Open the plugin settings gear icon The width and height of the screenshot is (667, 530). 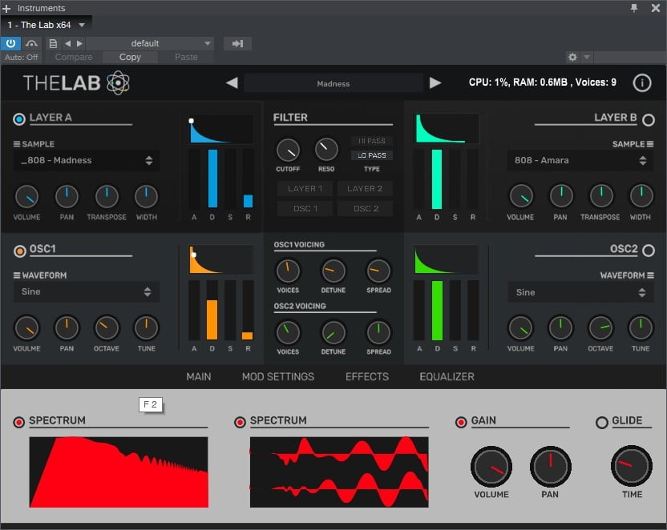pyautogui.click(x=572, y=57)
